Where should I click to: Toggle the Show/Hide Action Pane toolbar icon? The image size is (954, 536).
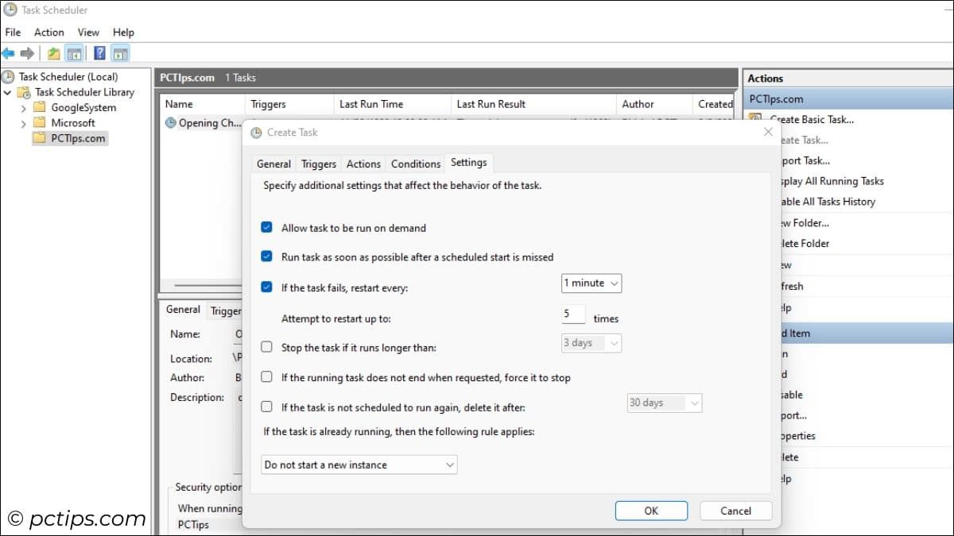click(120, 53)
